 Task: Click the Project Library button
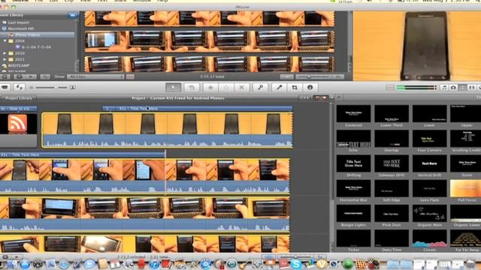coord(18,98)
